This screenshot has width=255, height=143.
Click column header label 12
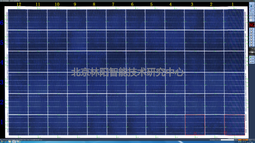tap(19, 5)
